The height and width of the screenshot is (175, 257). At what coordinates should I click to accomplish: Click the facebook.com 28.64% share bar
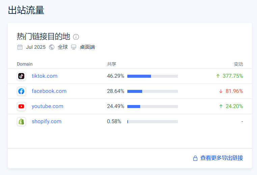tap(152, 91)
